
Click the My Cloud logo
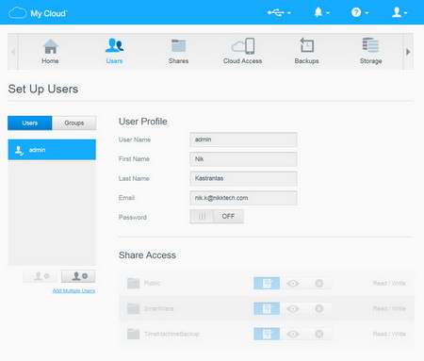[x=38, y=13]
